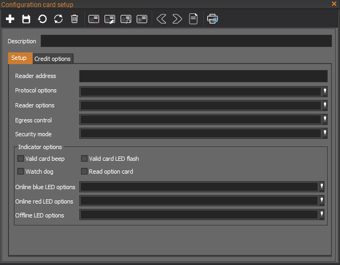Click the "Configuration card setup" title text

pyautogui.click(x=37, y=4)
